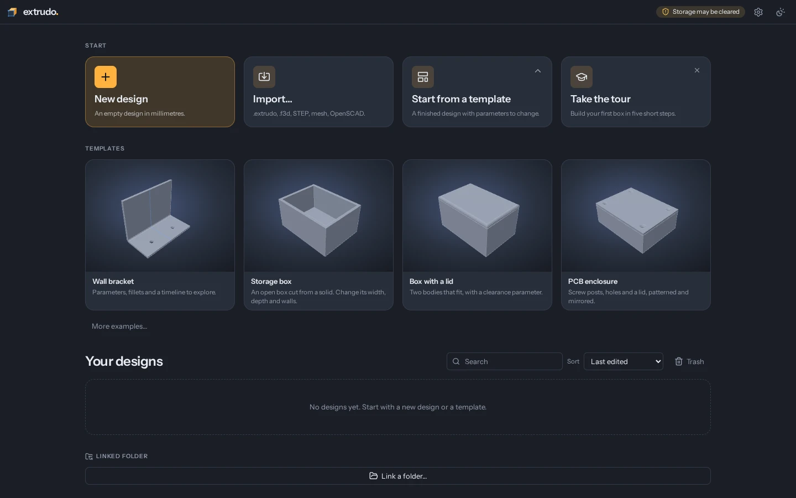Click the template layout icon
Image resolution: width=796 pixels, height=498 pixels.
coord(423,77)
